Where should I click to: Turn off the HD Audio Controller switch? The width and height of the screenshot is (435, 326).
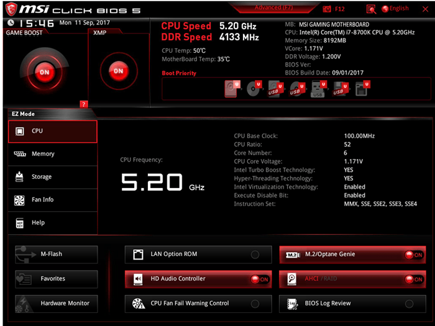coord(260,279)
